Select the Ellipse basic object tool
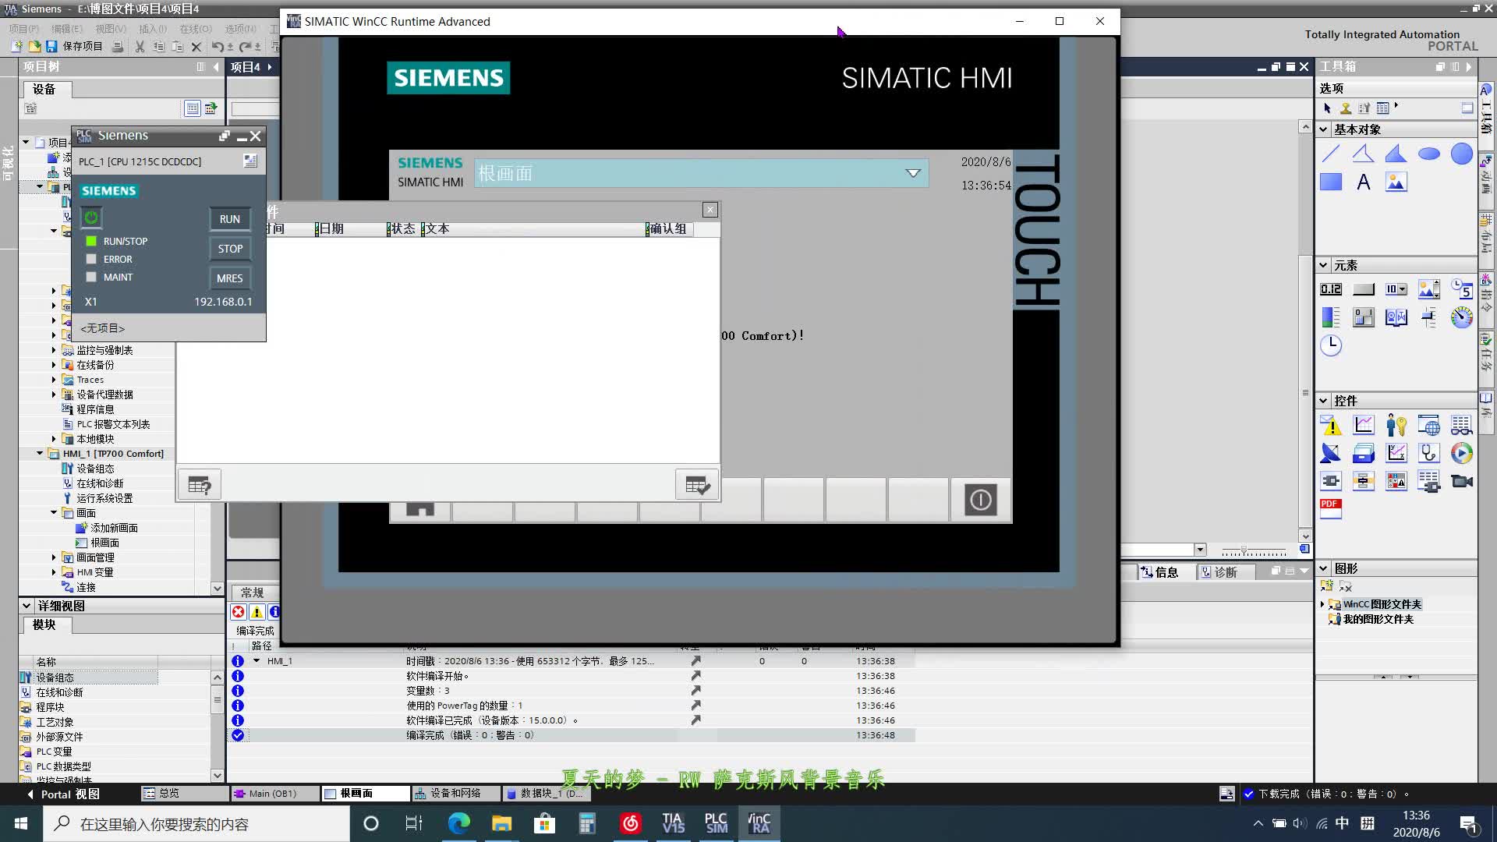The image size is (1497, 842). pos(1428,154)
